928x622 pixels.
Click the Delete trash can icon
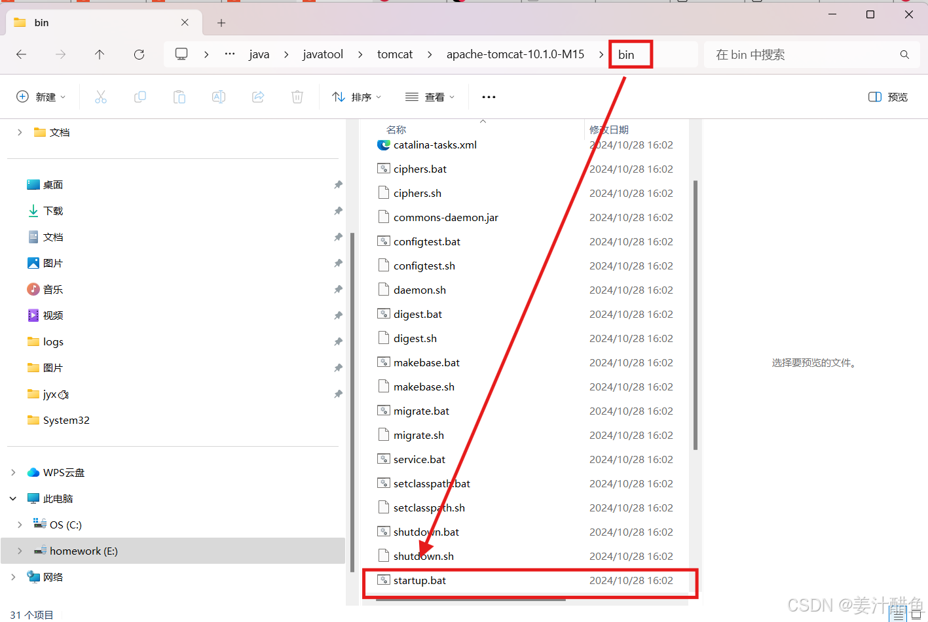(x=297, y=97)
